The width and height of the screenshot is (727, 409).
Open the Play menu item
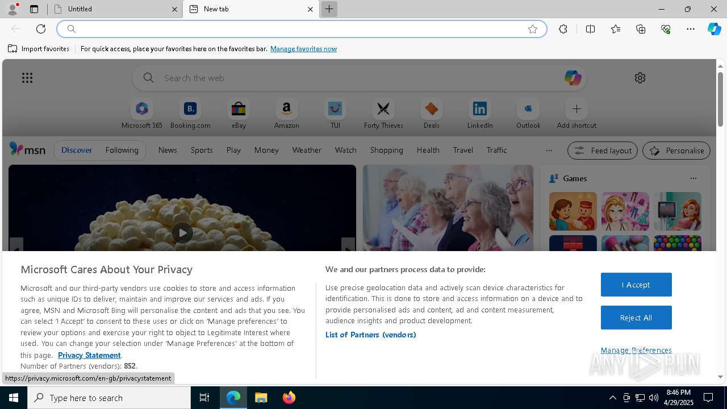point(233,150)
